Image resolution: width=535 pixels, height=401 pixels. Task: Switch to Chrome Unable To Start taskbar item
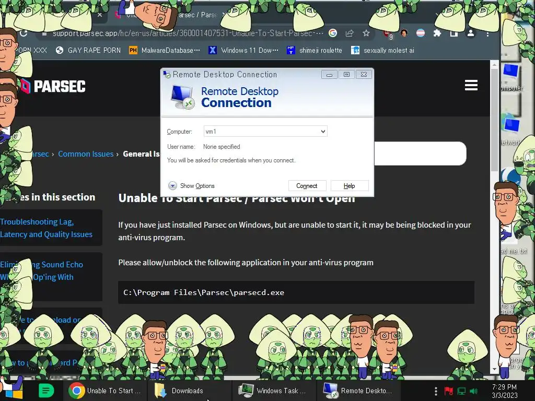coord(104,391)
